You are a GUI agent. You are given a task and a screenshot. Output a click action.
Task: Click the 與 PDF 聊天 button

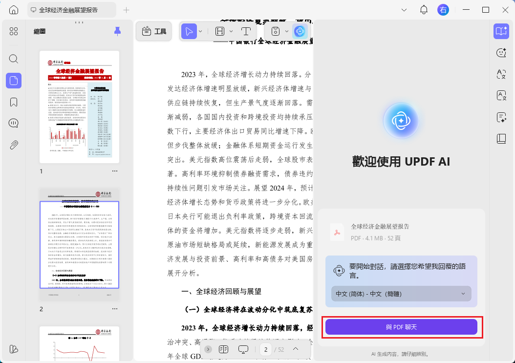pyautogui.click(x=401, y=327)
